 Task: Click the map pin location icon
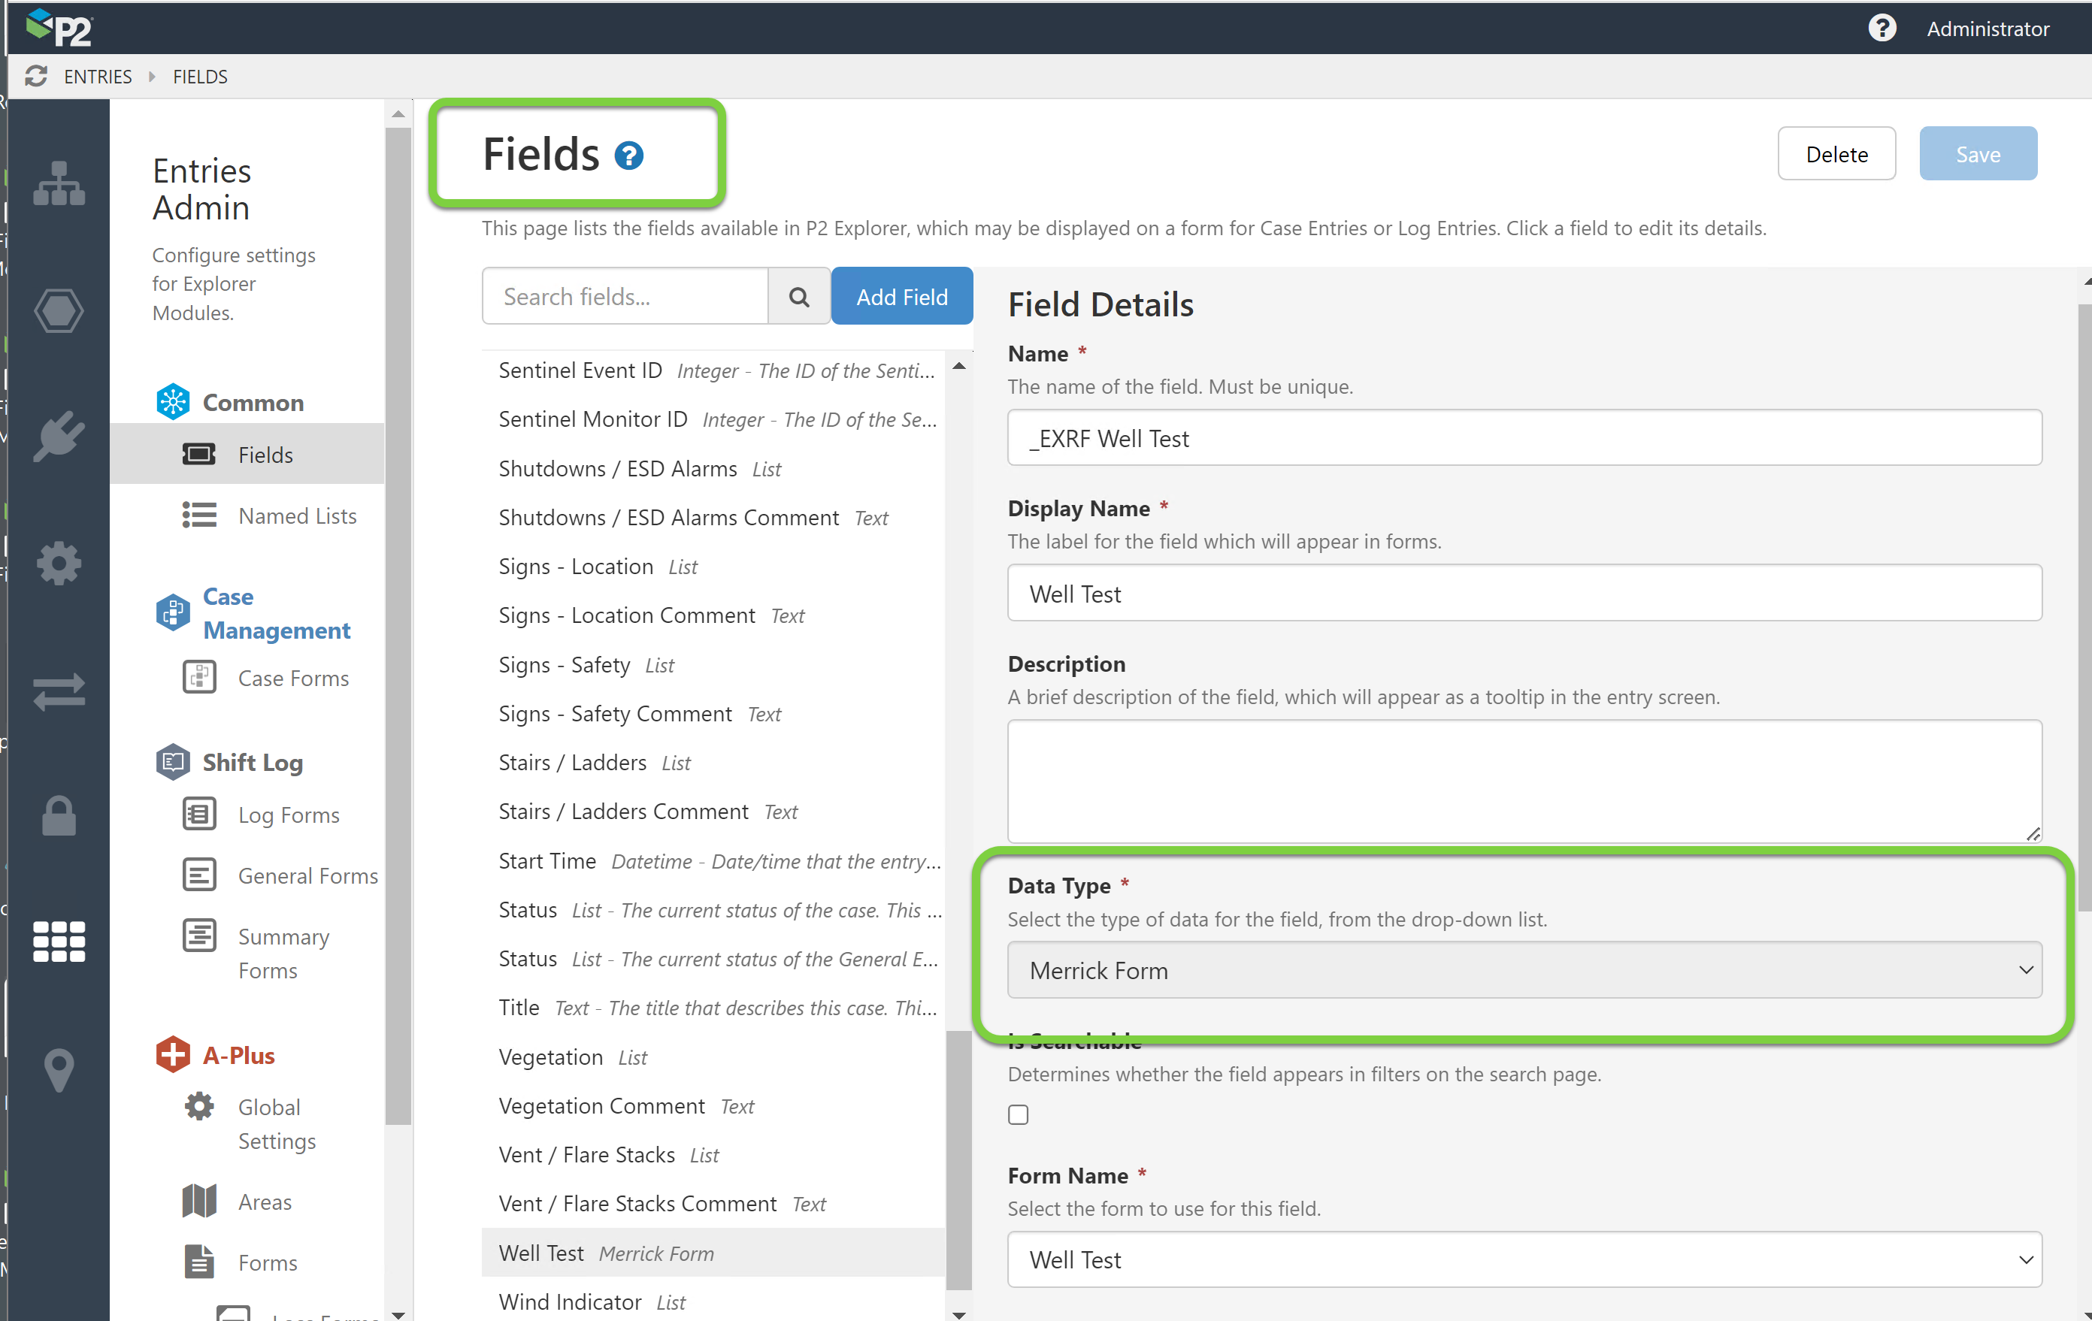pos(59,1069)
